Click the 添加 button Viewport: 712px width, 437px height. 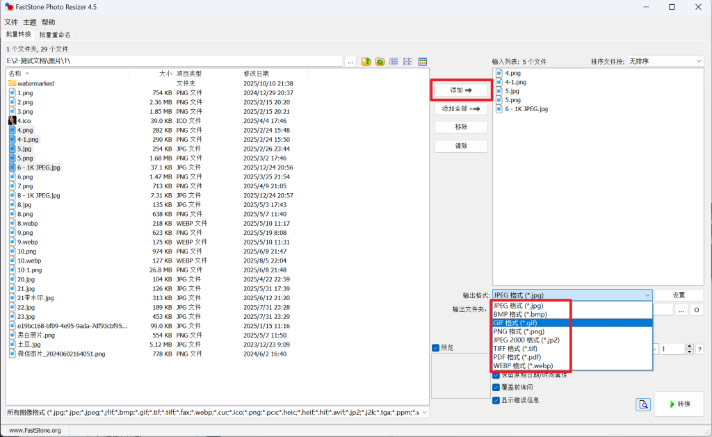(461, 90)
